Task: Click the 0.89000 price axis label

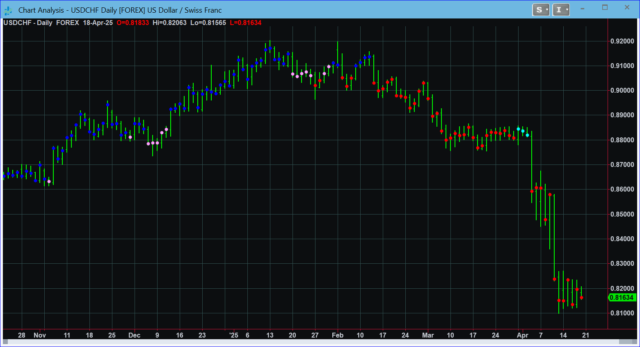Action: [x=622, y=115]
